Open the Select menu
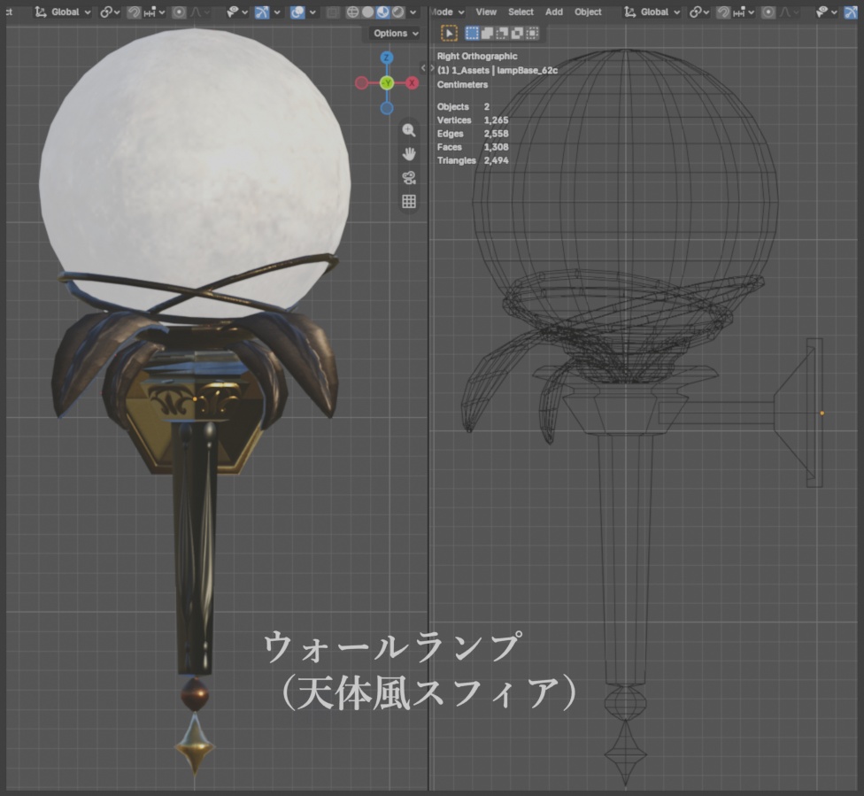The height and width of the screenshot is (796, 864). point(521,12)
